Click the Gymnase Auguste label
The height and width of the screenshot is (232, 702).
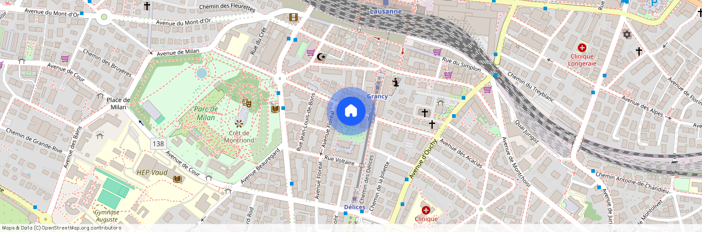(x=106, y=216)
